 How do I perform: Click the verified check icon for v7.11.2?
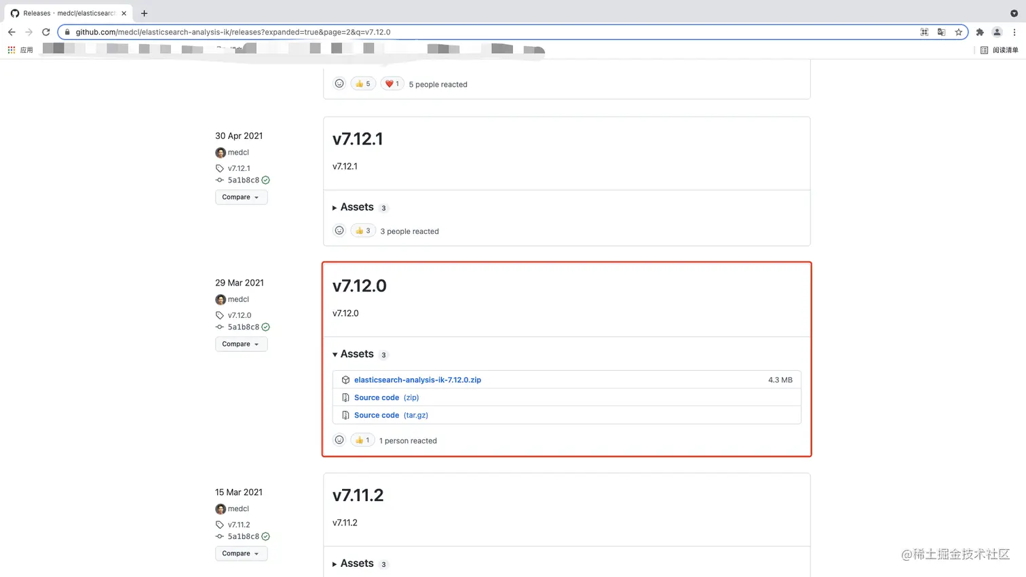(x=266, y=536)
